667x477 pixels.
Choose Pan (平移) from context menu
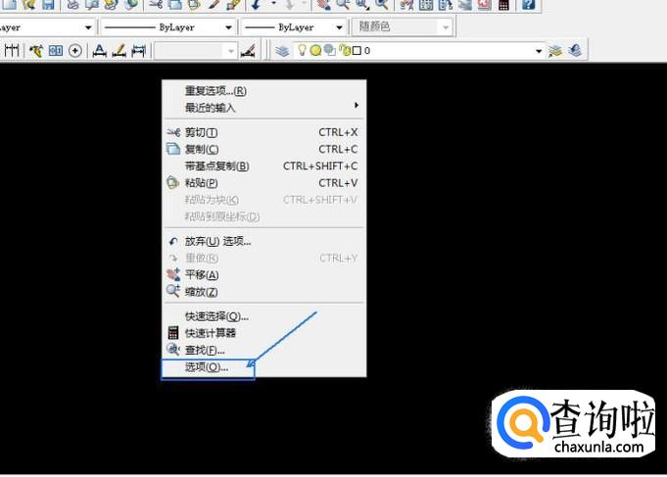tap(201, 275)
